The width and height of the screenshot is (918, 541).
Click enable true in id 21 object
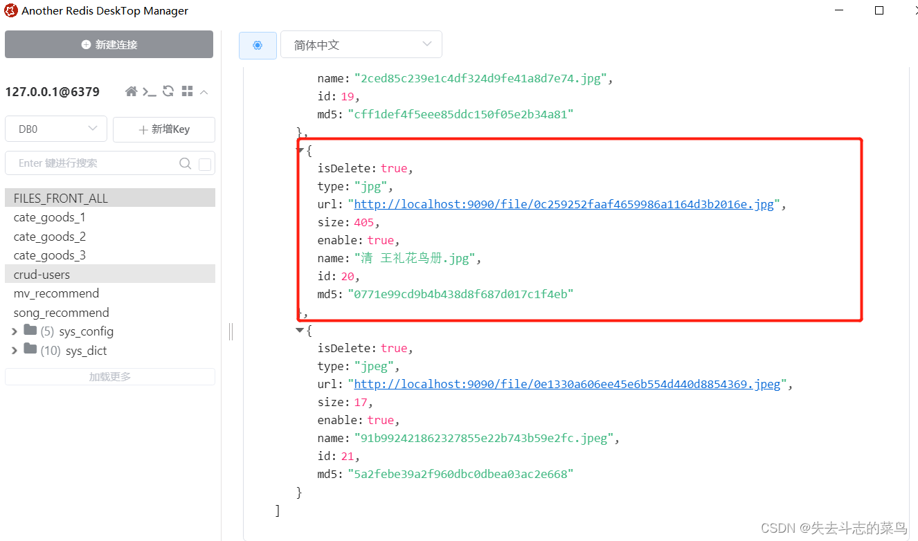(x=381, y=420)
